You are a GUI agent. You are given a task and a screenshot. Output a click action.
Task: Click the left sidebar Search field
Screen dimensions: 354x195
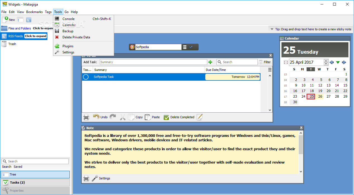(35, 161)
